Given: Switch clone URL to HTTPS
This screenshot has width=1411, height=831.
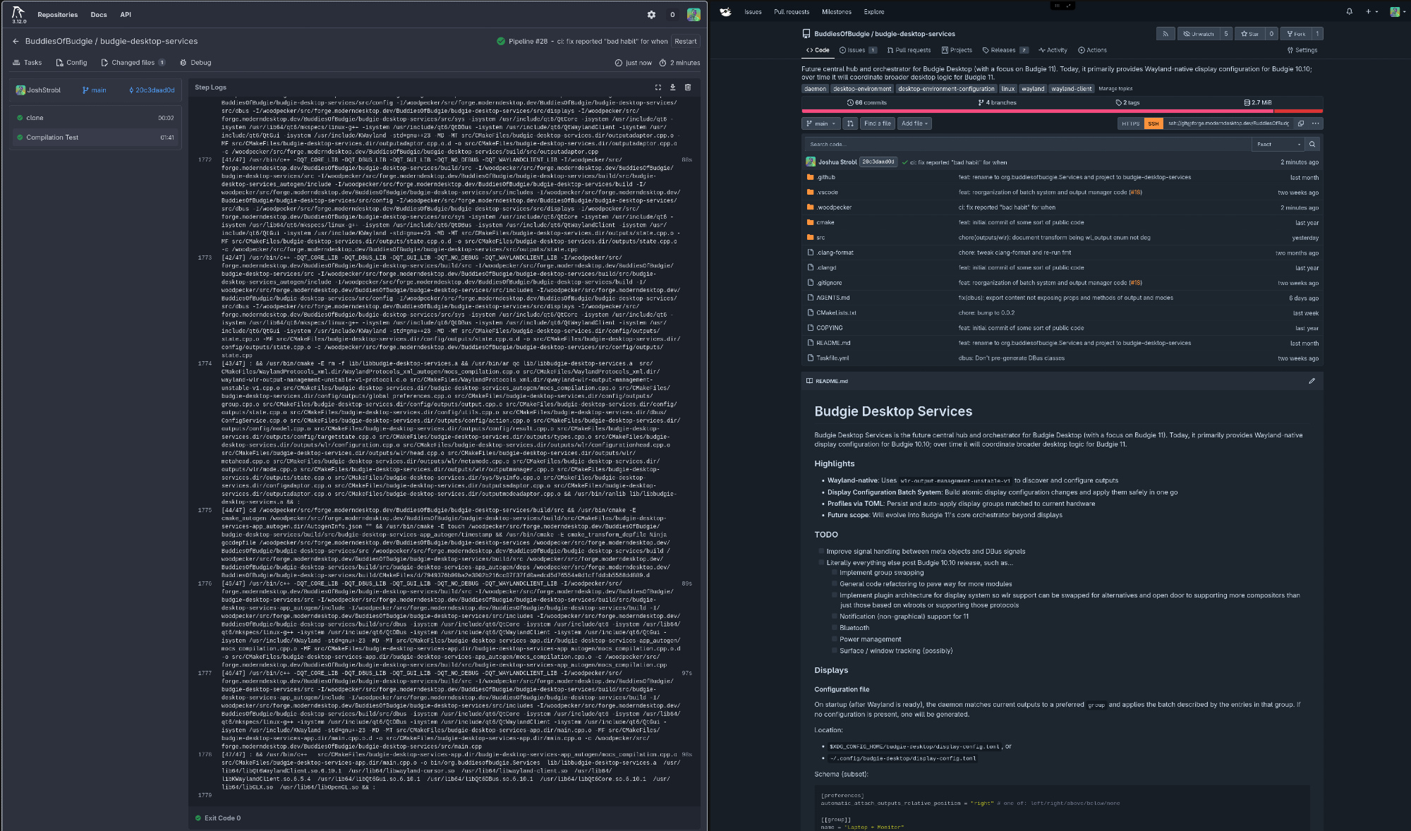Looking at the screenshot, I should point(1130,123).
